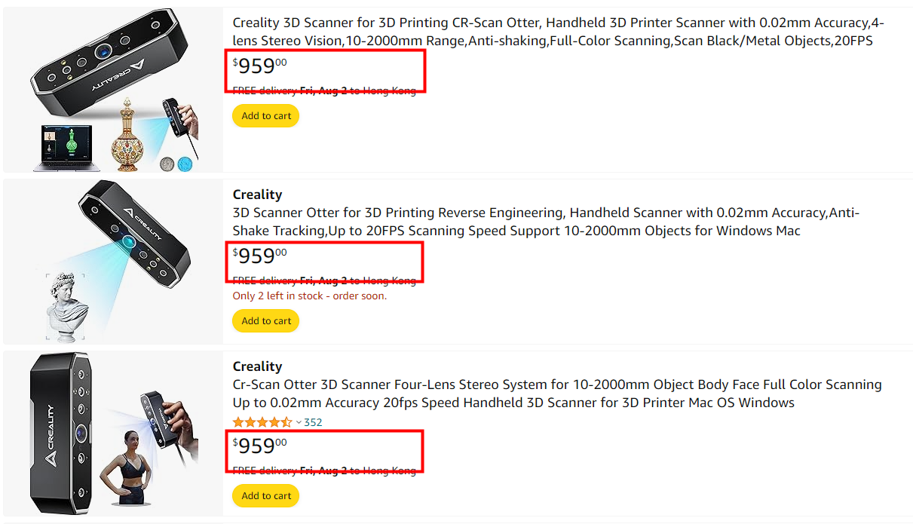Add the CR-Scan Otter first listing to cart

click(x=266, y=116)
